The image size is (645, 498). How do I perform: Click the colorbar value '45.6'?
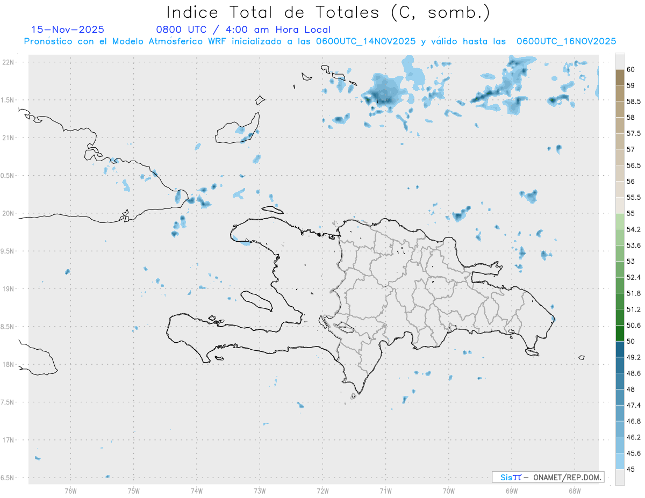tap(634, 453)
